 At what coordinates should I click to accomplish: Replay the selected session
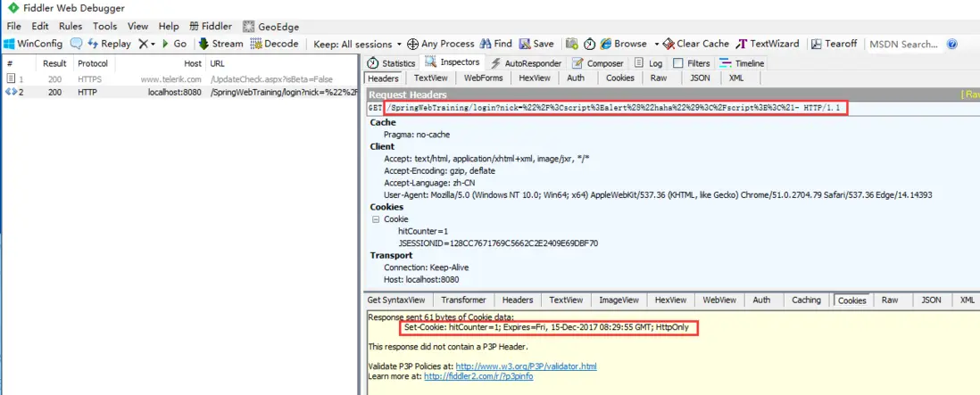(110, 44)
